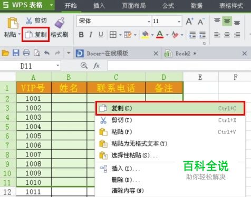
Task: Choose 复制(C) in the context menu
Action: pos(170,108)
